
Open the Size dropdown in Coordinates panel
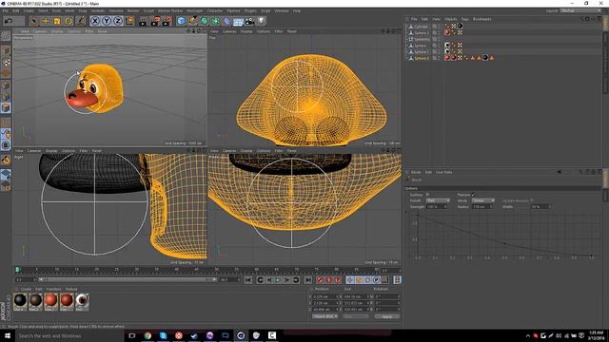tap(355, 316)
